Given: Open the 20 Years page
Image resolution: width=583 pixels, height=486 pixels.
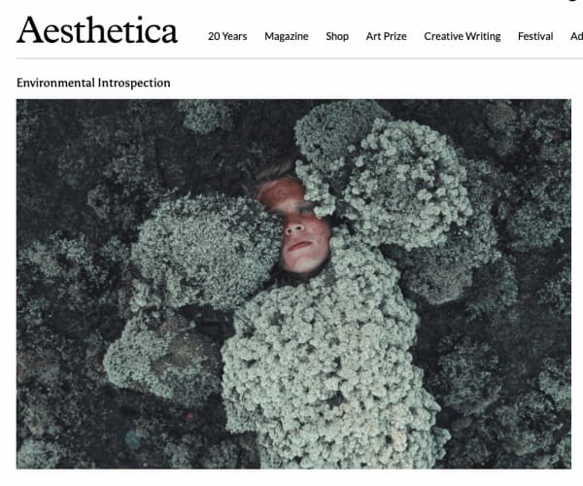Looking at the screenshot, I should pyautogui.click(x=227, y=36).
